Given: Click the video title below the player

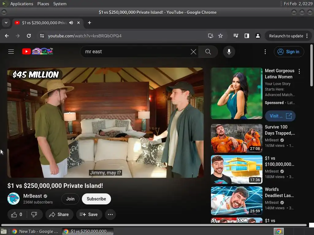Looking at the screenshot, I should click(55, 186).
